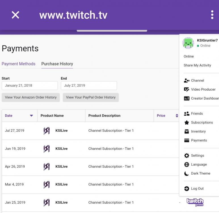This screenshot has height=213, width=219.
Task: Click the Inventory box icon
Action: (187, 131)
